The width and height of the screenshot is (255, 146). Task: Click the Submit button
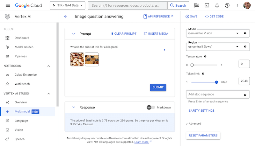pos(158,87)
